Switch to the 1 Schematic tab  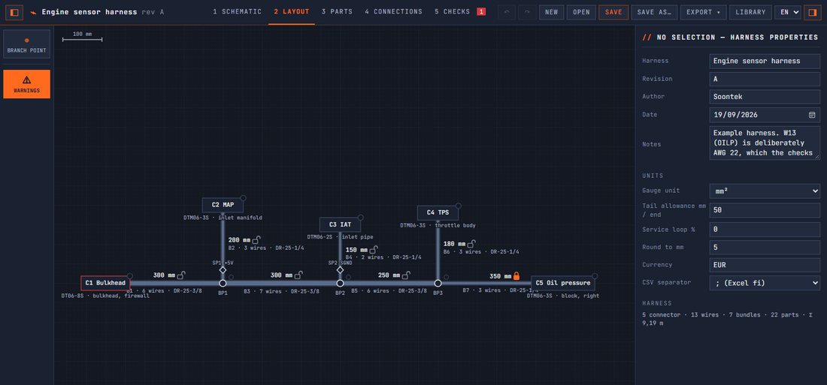(x=238, y=11)
